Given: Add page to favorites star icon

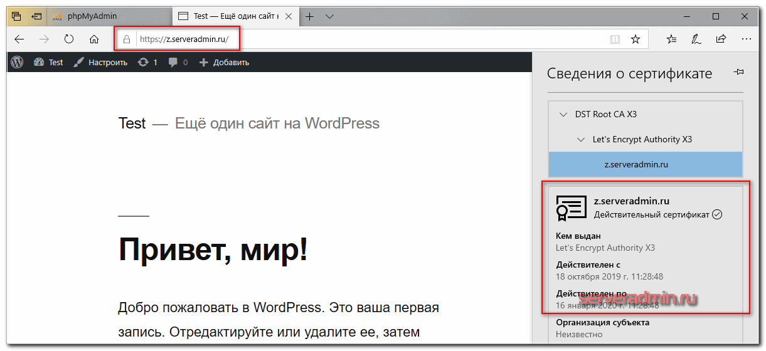Looking at the screenshot, I should click(635, 39).
